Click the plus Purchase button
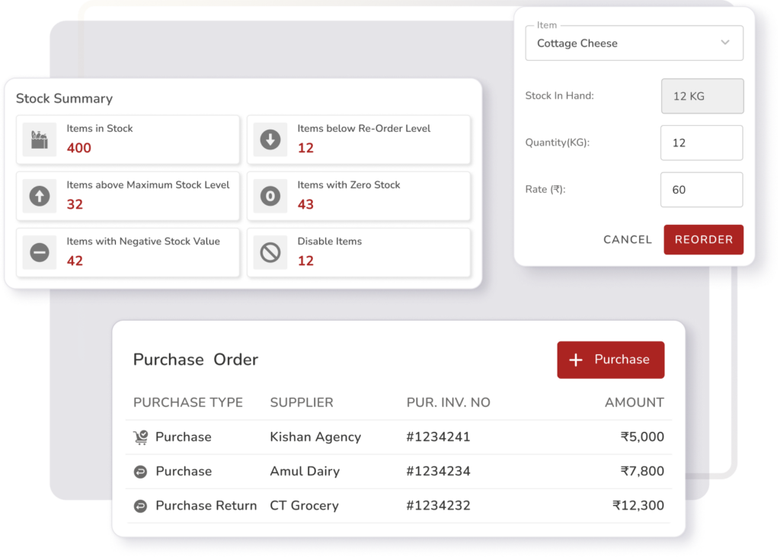This screenshot has height=557, width=780. [x=610, y=360]
